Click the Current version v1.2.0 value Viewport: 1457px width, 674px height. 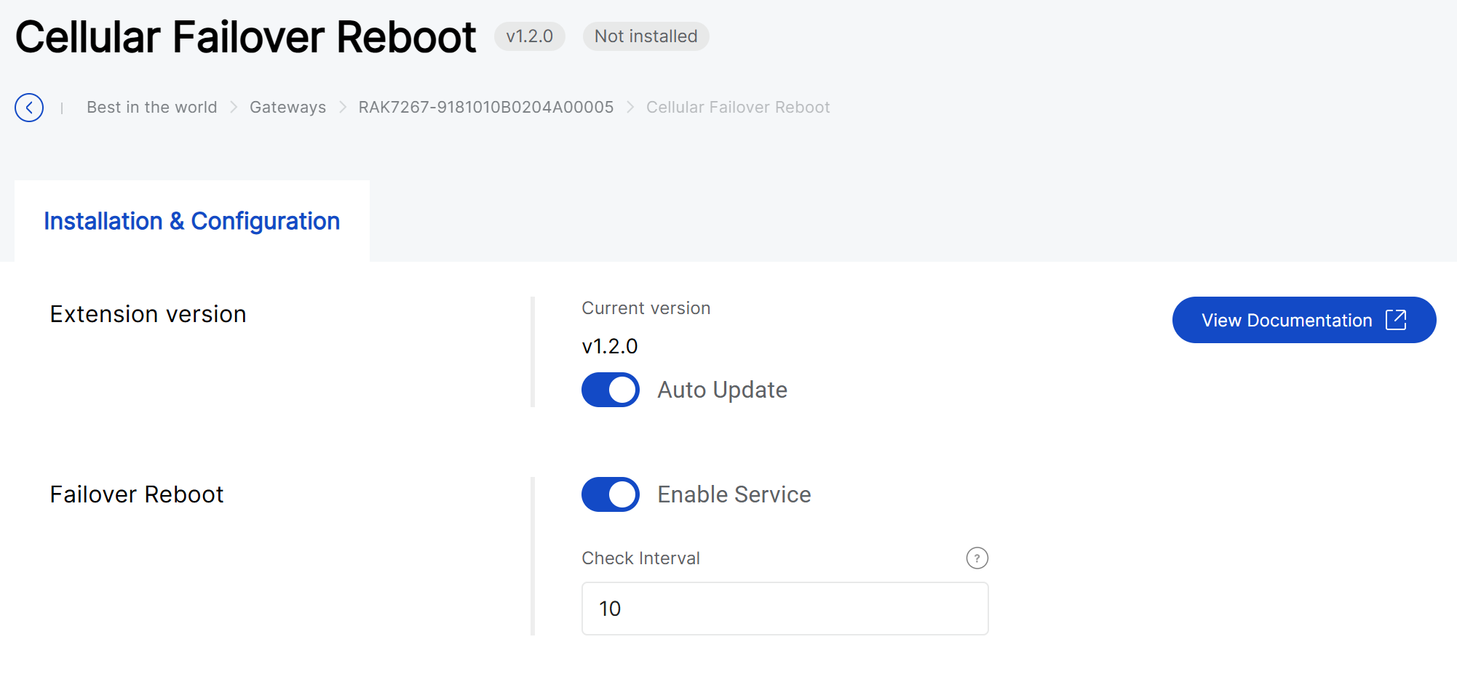coord(610,346)
